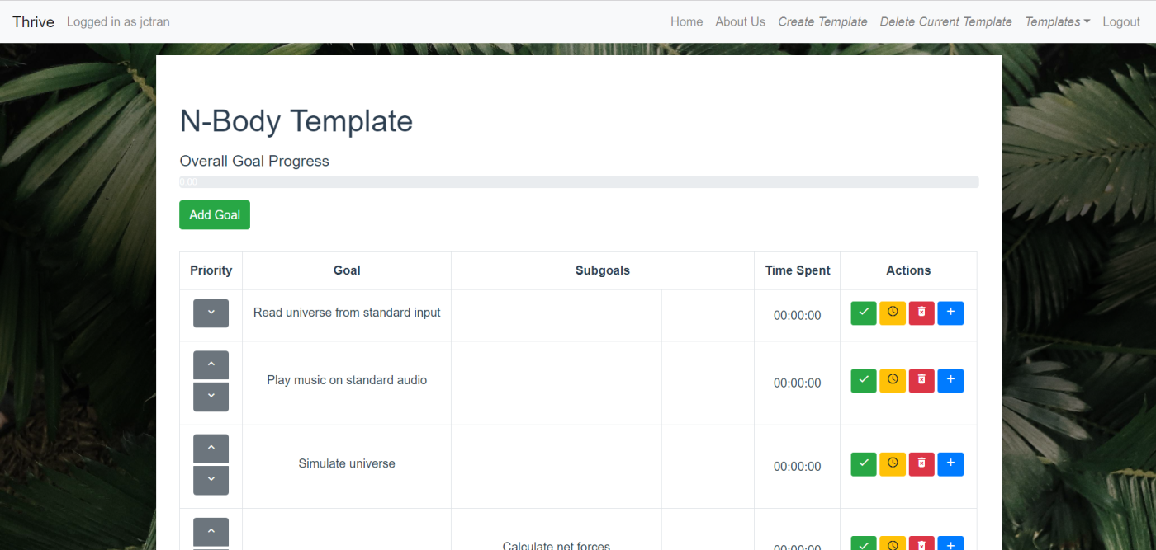Viewport: 1156px width, 550px height.
Task: Click the Add Goal button
Action: (215, 215)
